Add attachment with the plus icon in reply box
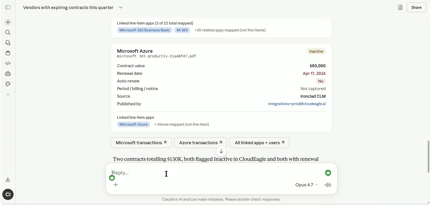Viewport: 430px width, 205px height. click(116, 185)
